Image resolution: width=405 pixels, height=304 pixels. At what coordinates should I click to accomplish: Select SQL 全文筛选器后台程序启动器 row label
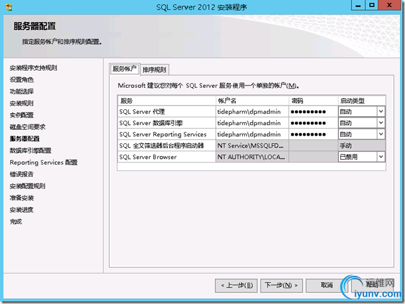162,146
